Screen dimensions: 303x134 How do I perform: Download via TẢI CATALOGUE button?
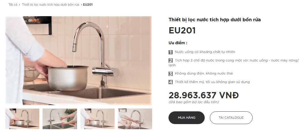(231, 118)
